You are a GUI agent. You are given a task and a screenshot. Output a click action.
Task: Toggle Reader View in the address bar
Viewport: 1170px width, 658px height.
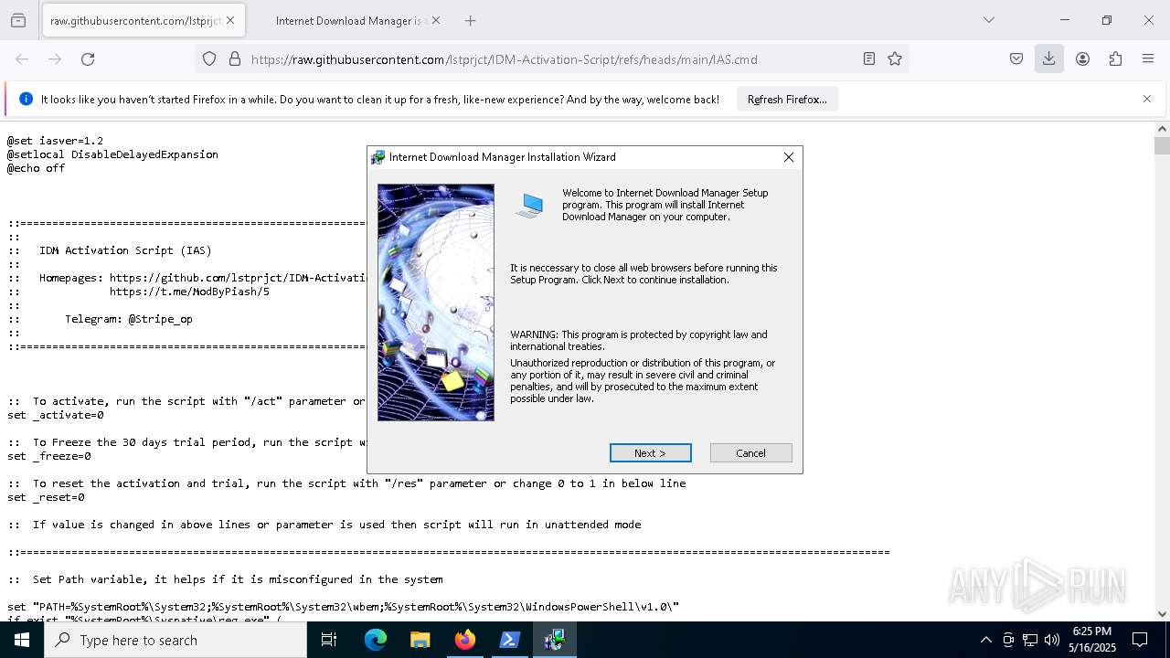tap(869, 59)
